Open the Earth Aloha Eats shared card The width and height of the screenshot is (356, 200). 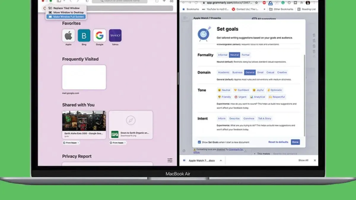pyautogui.click(x=84, y=125)
